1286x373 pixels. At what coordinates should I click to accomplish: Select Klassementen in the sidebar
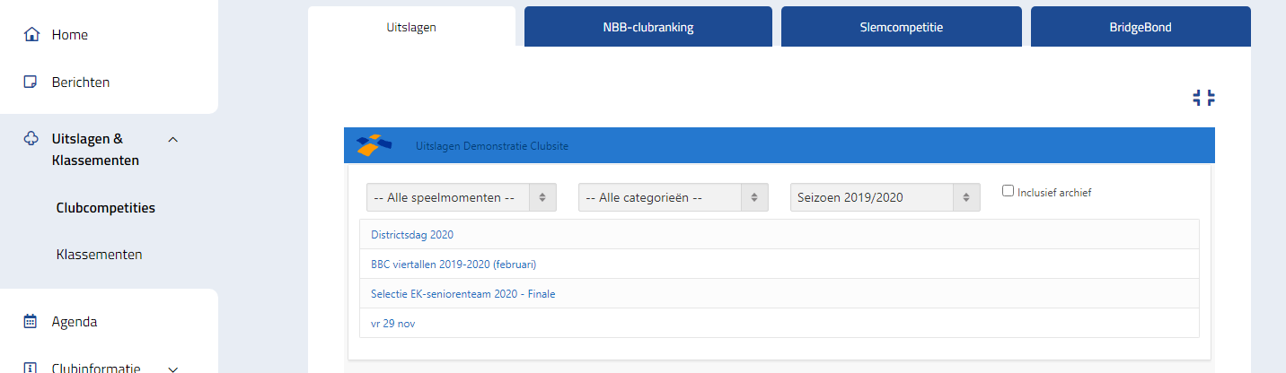99,255
